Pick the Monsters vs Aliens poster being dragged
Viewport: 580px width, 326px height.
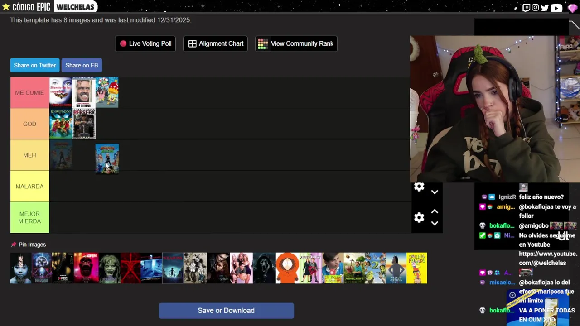click(x=107, y=159)
